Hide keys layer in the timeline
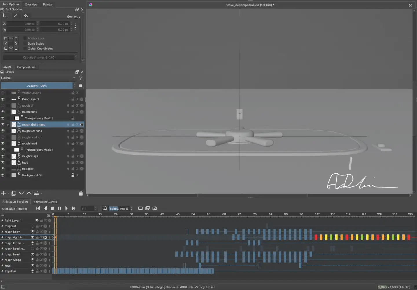This screenshot has width=417, height=290. tap(33, 265)
